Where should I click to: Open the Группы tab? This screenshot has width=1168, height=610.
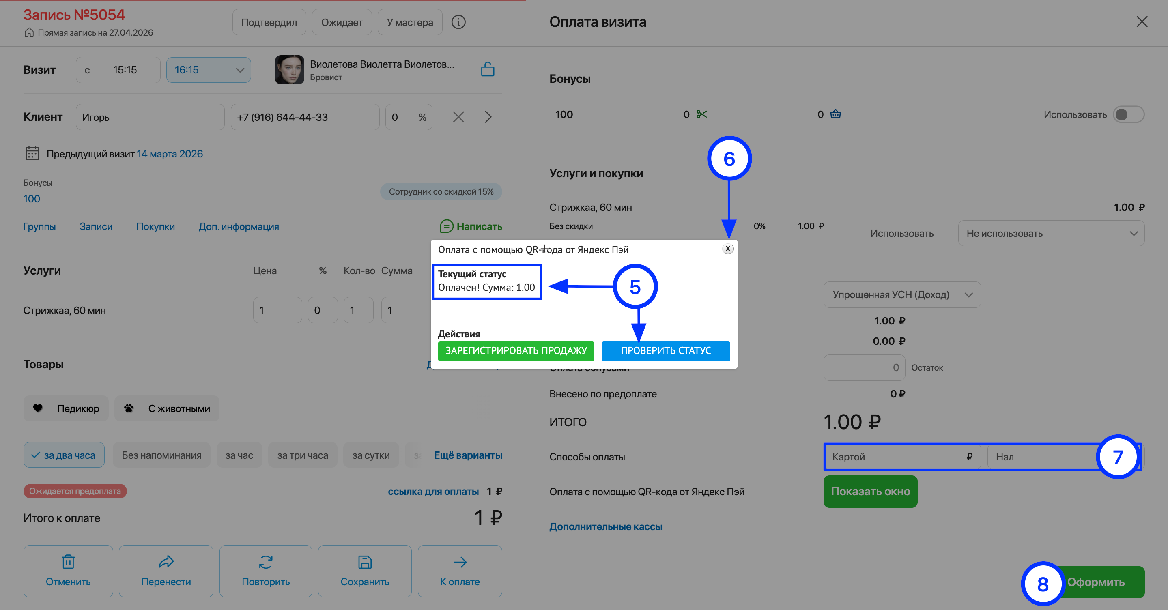[39, 226]
